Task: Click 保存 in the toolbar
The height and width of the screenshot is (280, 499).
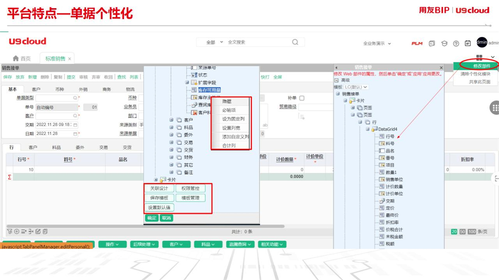Action: [x=7, y=77]
